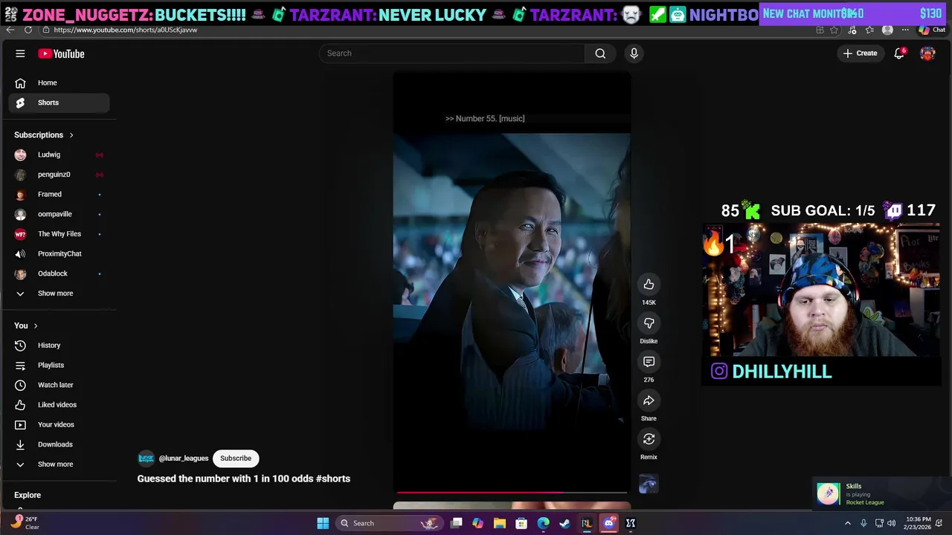Like the short with thumbs up
Screen dimensions: 952x535
tap(649, 285)
